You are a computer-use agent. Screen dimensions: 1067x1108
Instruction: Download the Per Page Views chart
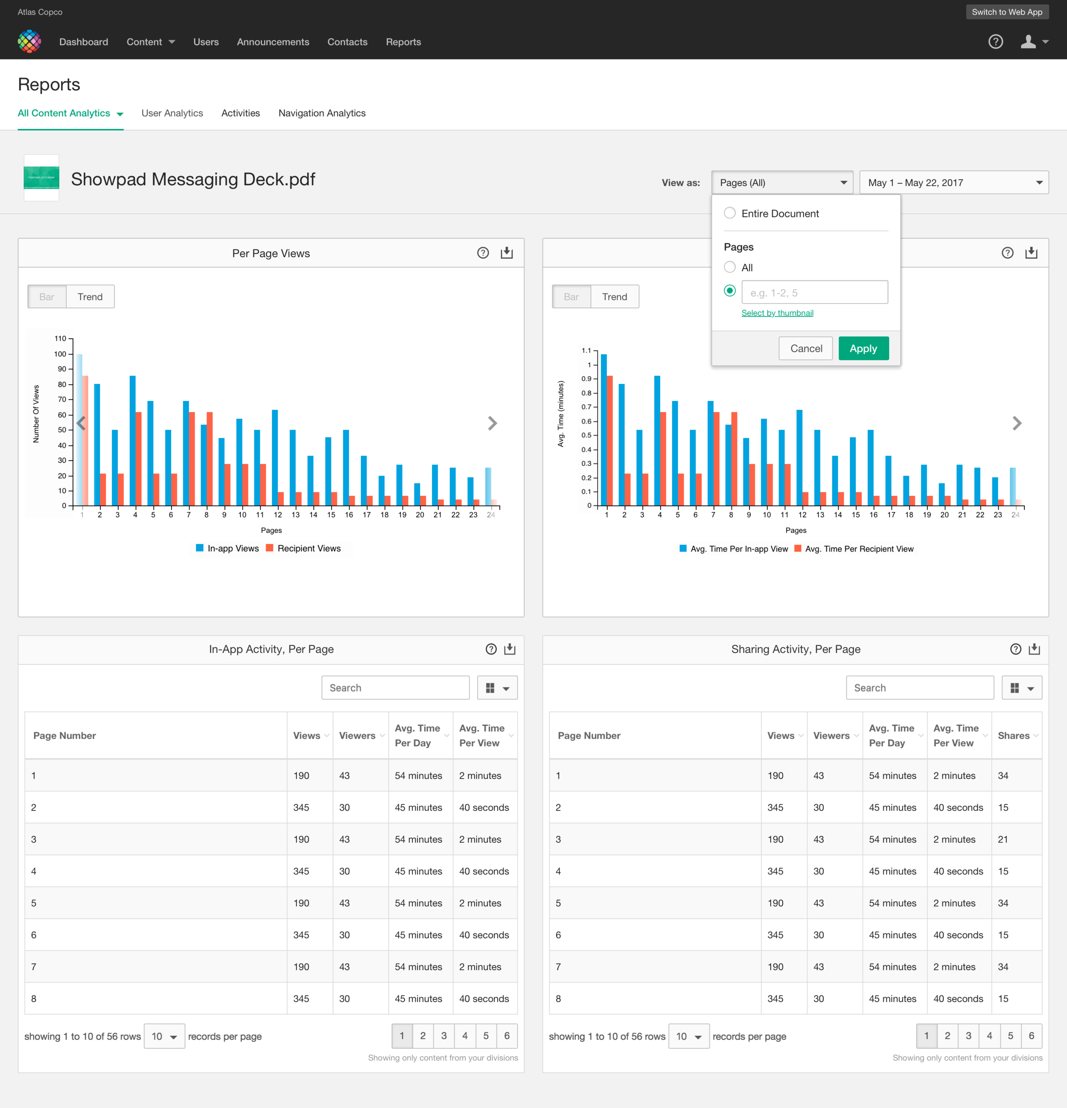[x=506, y=253]
